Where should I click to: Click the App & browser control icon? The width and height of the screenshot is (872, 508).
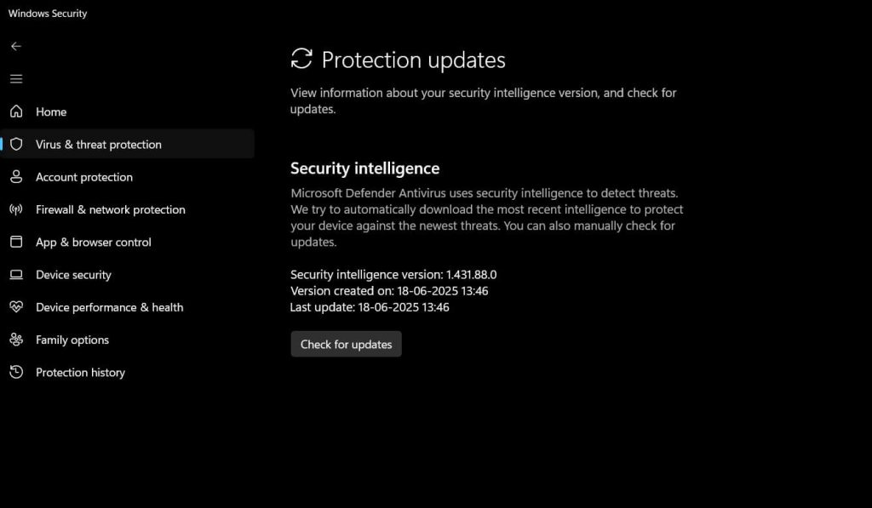(16, 242)
